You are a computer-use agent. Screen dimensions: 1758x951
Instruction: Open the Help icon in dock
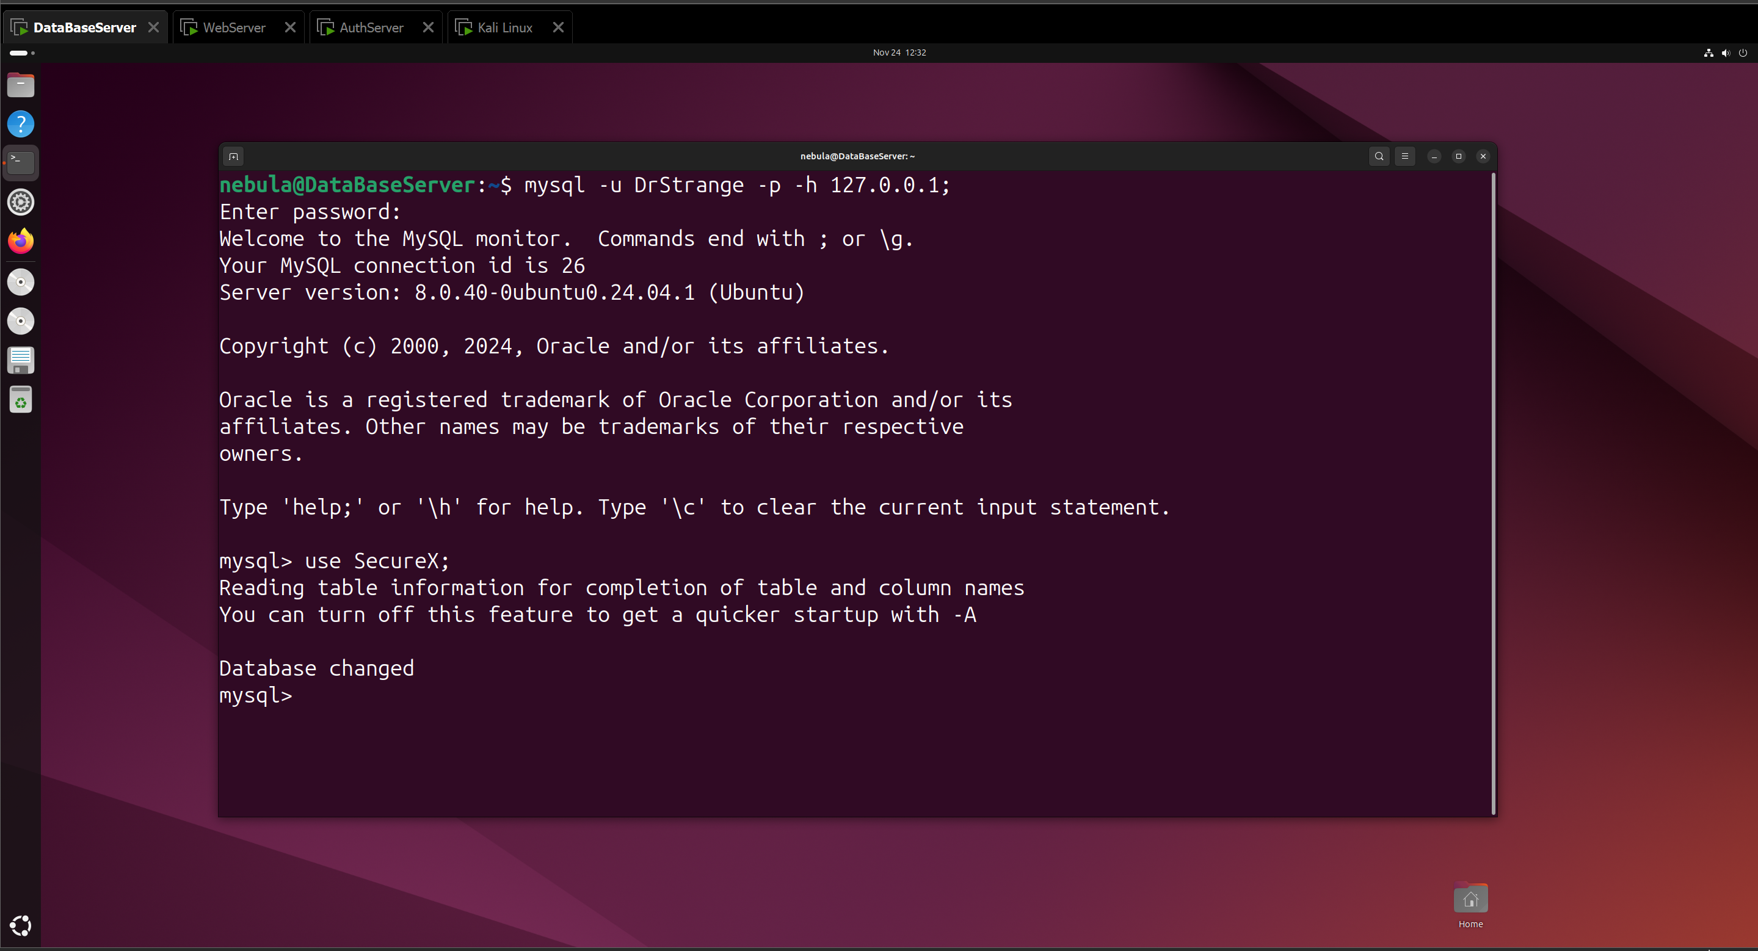[x=21, y=124]
